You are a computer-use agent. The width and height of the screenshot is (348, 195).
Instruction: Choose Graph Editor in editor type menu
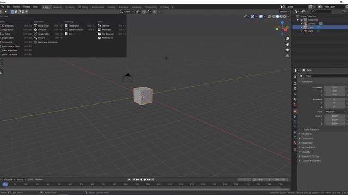pos(43,34)
